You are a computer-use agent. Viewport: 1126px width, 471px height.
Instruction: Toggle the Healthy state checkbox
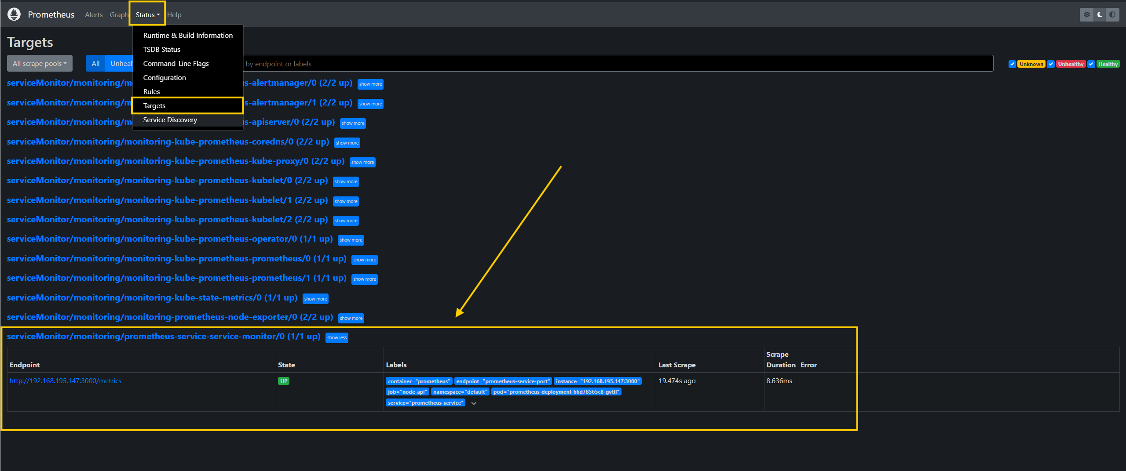pos(1091,64)
